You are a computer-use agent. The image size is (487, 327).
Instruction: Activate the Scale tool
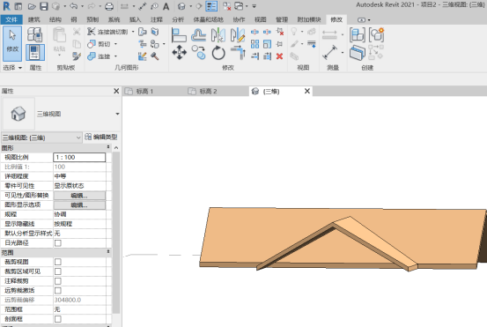point(267,44)
